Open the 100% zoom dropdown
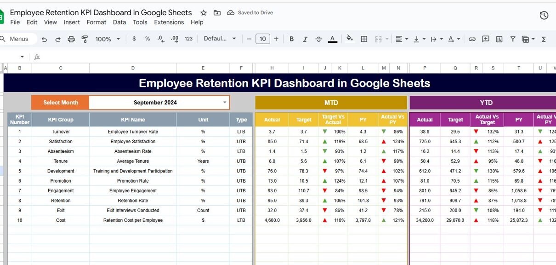Image resolution: width=556 pixels, height=265 pixels. (108, 39)
